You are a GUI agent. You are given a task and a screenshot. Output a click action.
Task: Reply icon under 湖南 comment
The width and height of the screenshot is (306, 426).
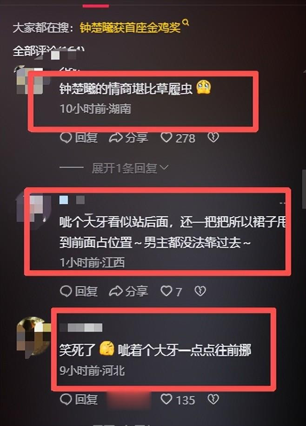66,137
